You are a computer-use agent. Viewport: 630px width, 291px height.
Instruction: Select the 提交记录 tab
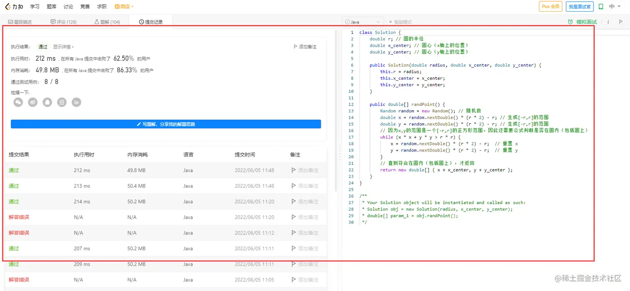[x=150, y=22]
